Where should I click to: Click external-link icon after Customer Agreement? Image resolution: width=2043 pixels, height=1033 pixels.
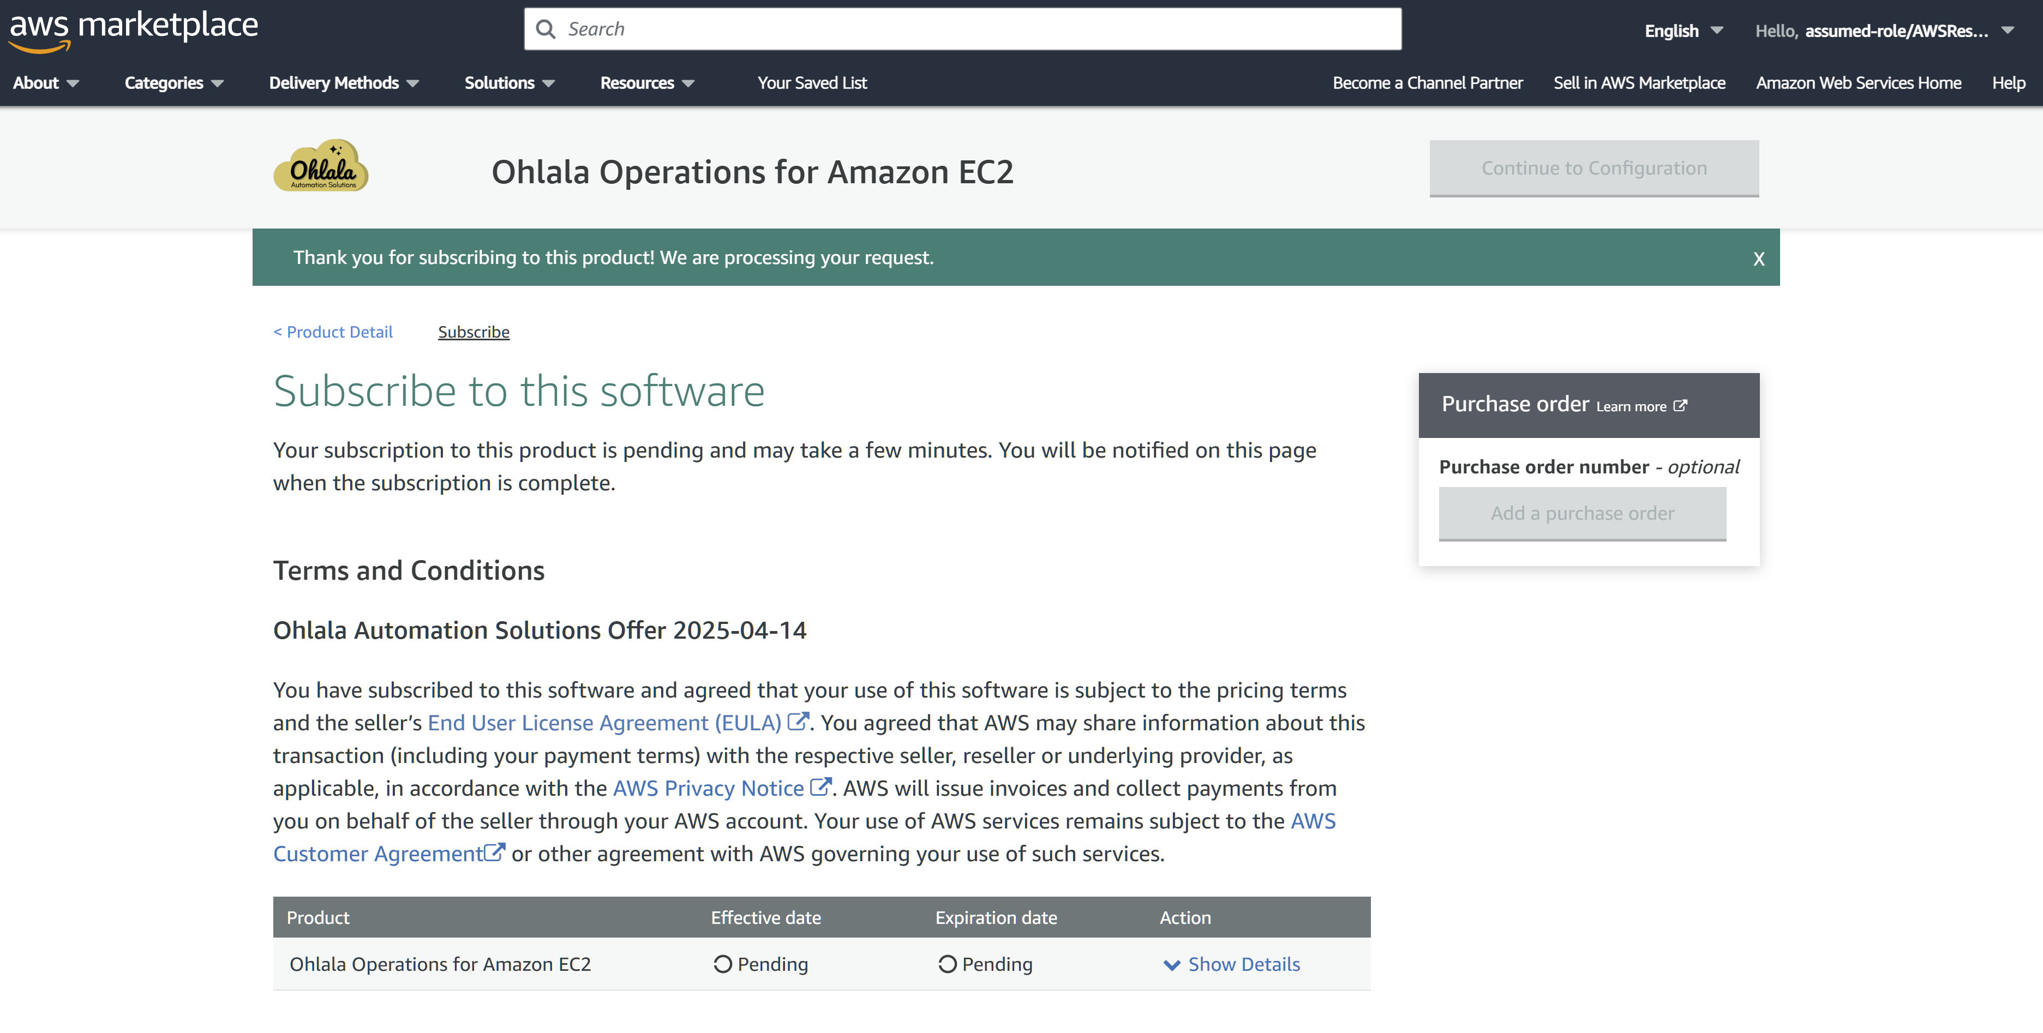coord(494,852)
